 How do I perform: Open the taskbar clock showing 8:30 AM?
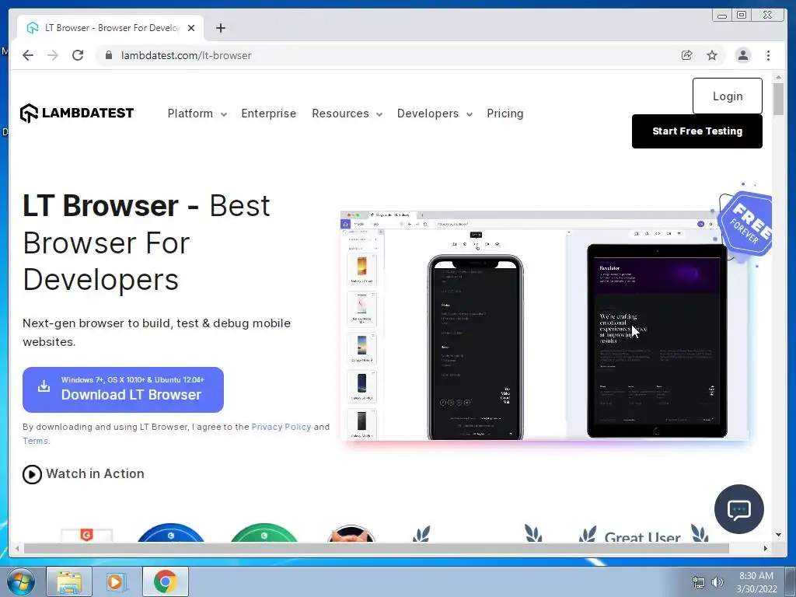click(x=756, y=582)
